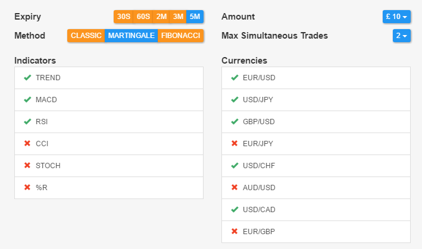This screenshot has width=422, height=249.
Task: Click the red cross icon next to AUD/USD
Action: pyautogui.click(x=235, y=187)
